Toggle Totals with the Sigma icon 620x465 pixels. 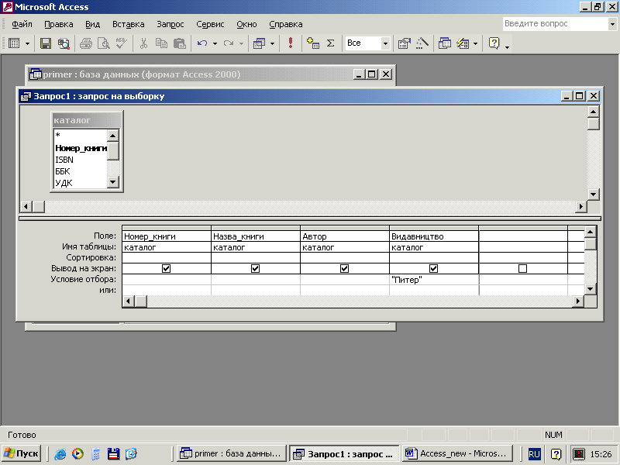(x=331, y=43)
